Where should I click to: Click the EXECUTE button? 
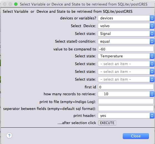click(x=107, y=123)
